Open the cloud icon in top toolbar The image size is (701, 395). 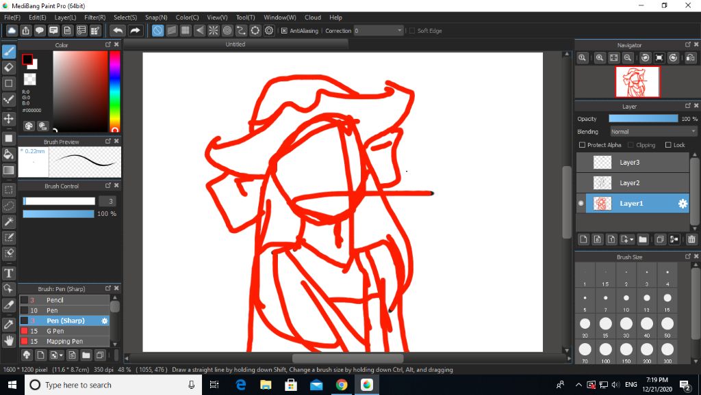[12, 31]
